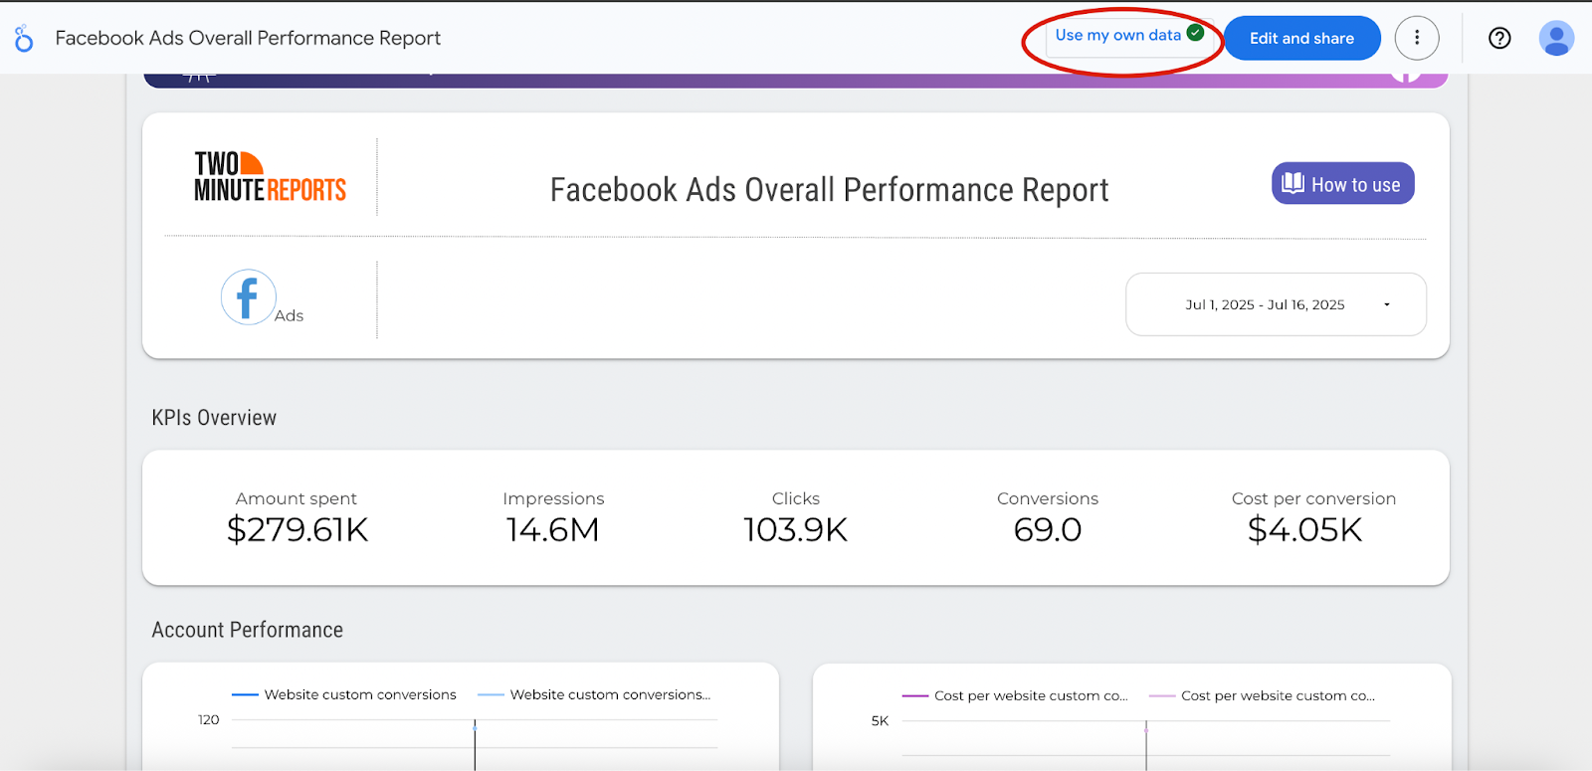Open the help question mark icon
The image size is (1592, 771).
(1499, 38)
